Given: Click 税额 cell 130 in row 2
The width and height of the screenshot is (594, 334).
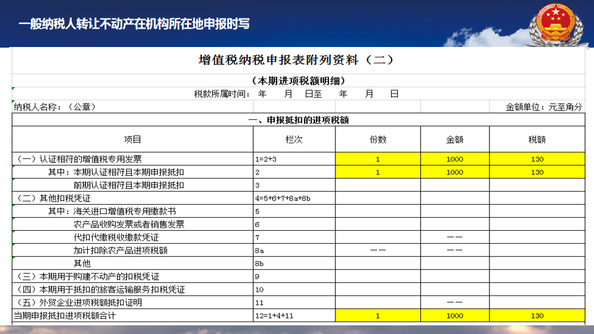Looking at the screenshot, I should pos(537,173).
